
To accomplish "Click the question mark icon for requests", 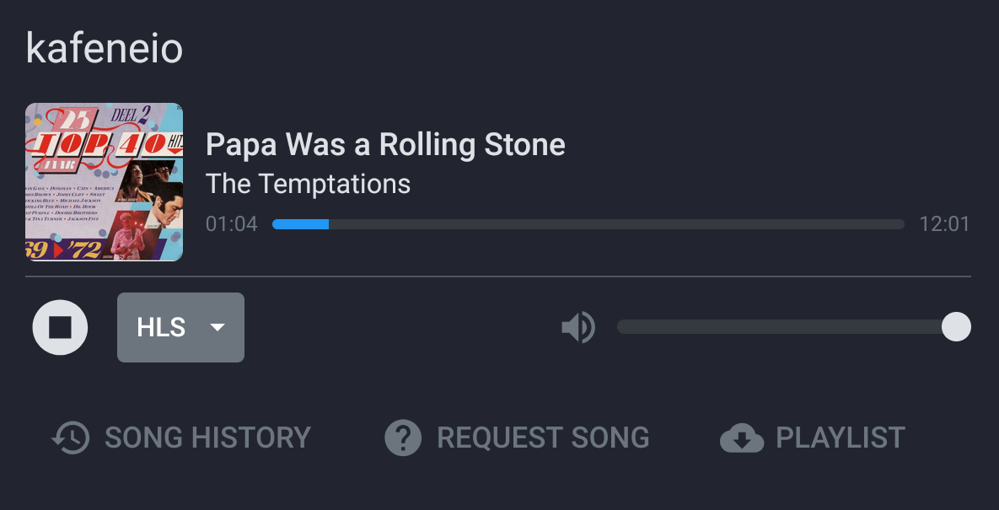I will (x=403, y=438).
